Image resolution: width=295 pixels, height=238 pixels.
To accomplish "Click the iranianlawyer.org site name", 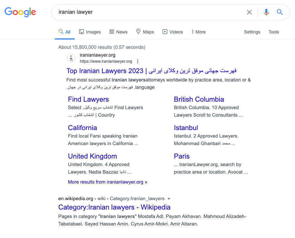I will pos(97,55).
